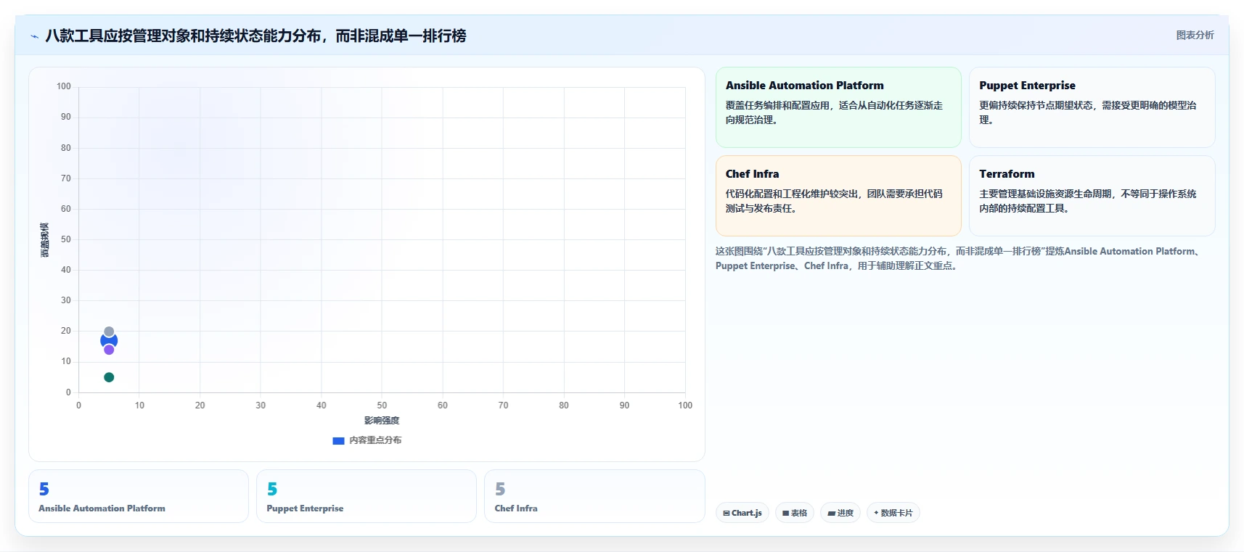The height and width of the screenshot is (552, 1244).
Task: Click the summary paragraph starting 这张图围绕
Action: (x=959, y=258)
